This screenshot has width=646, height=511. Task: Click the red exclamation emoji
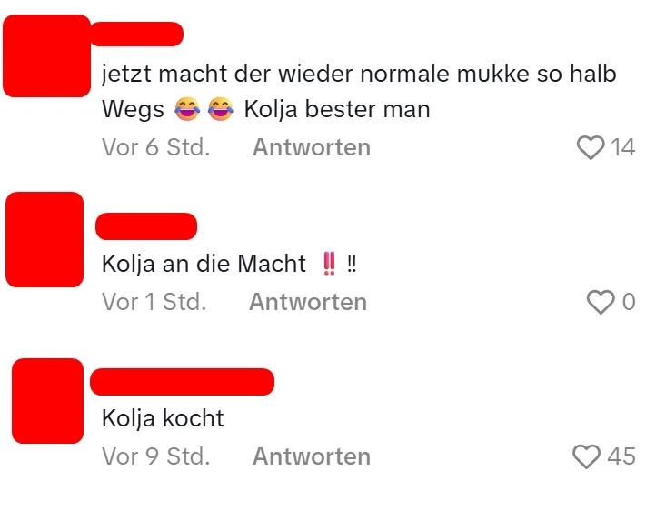[x=329, y=264]
